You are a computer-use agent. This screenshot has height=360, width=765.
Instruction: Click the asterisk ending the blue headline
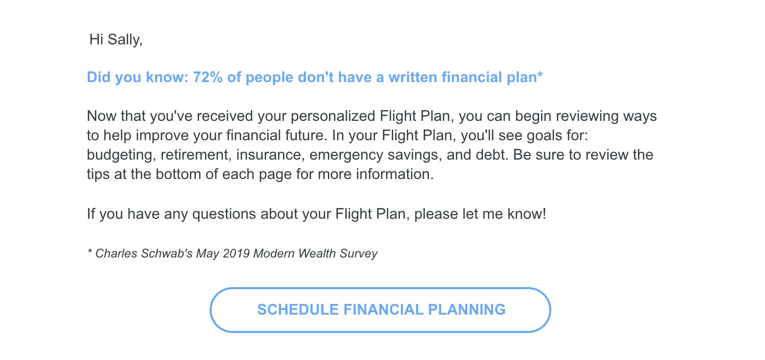click(x=540, y=75)
